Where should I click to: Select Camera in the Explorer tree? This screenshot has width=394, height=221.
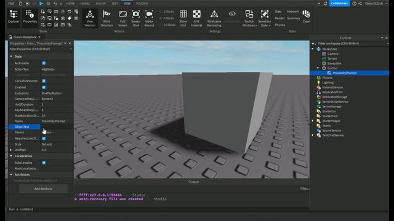pyautogui.click(x=332, y=54)
